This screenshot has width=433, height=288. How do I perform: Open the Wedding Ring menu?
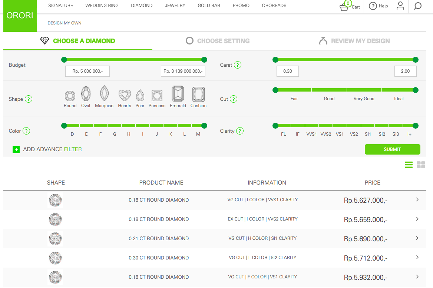pyautogui.click(x=102, y=6)
